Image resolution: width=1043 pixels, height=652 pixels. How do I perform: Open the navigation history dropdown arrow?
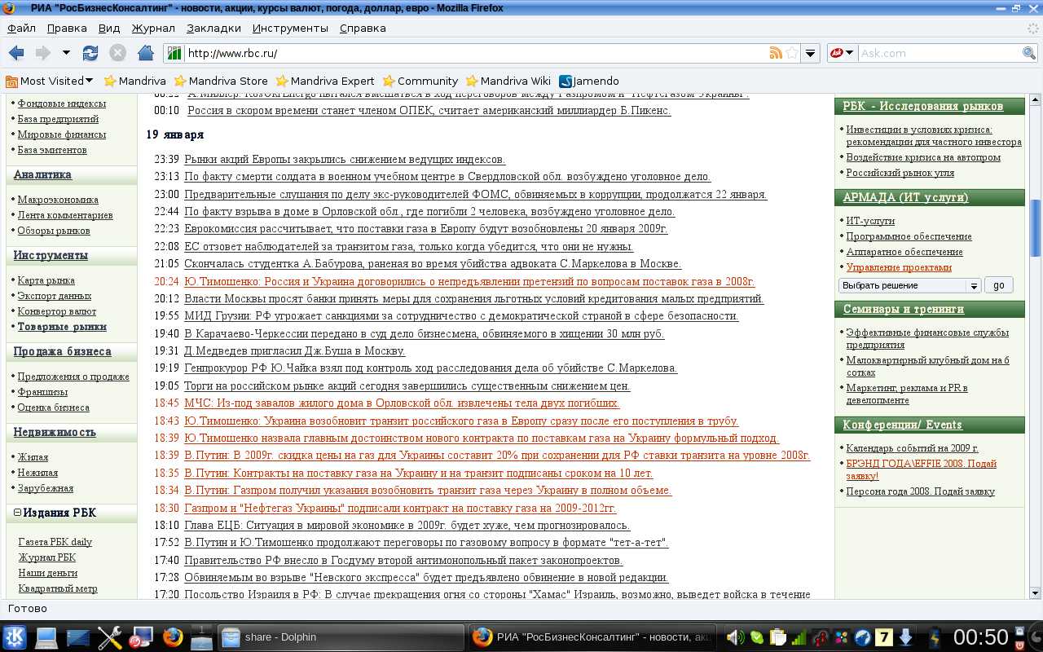pos(66,53)
